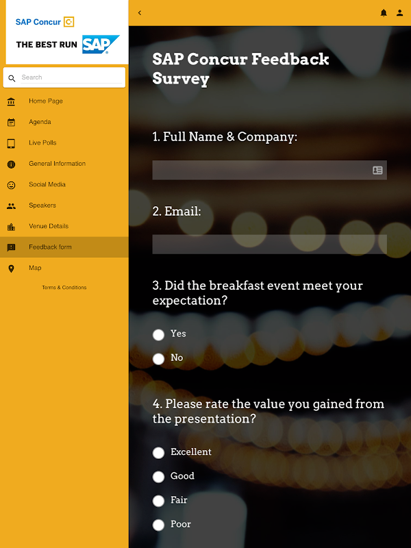Click the presentation value question text

[269, 411]
